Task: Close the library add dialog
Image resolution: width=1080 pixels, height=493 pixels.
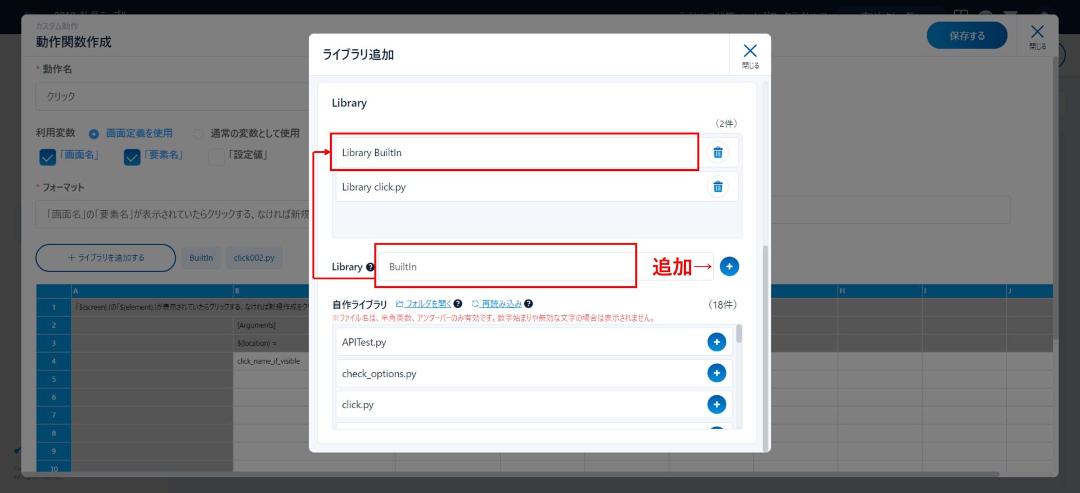Action: [x=750, y=55]
